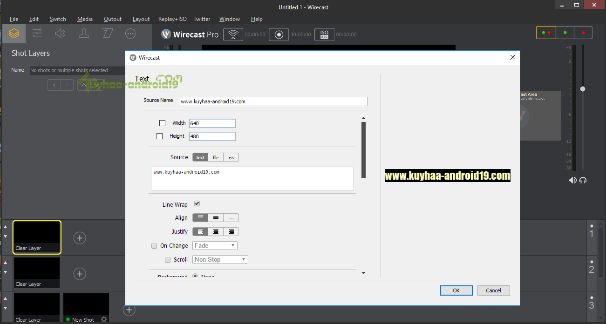606x324 pixels.
Task: Mute output with speaker icon
Action: point(572,180)
